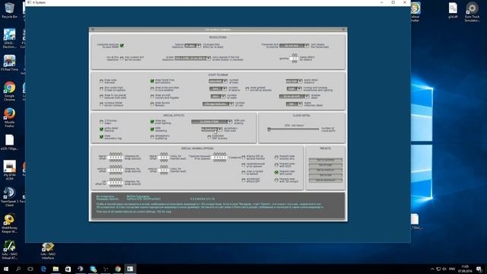Enable draw parked aircraft at airports
Viewport: 487px width, 274px height.
pyautogui.click(x=247, y=89)
